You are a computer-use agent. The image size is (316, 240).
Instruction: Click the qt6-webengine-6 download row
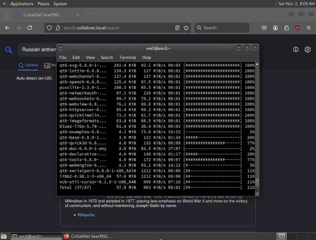pos(157,165)
